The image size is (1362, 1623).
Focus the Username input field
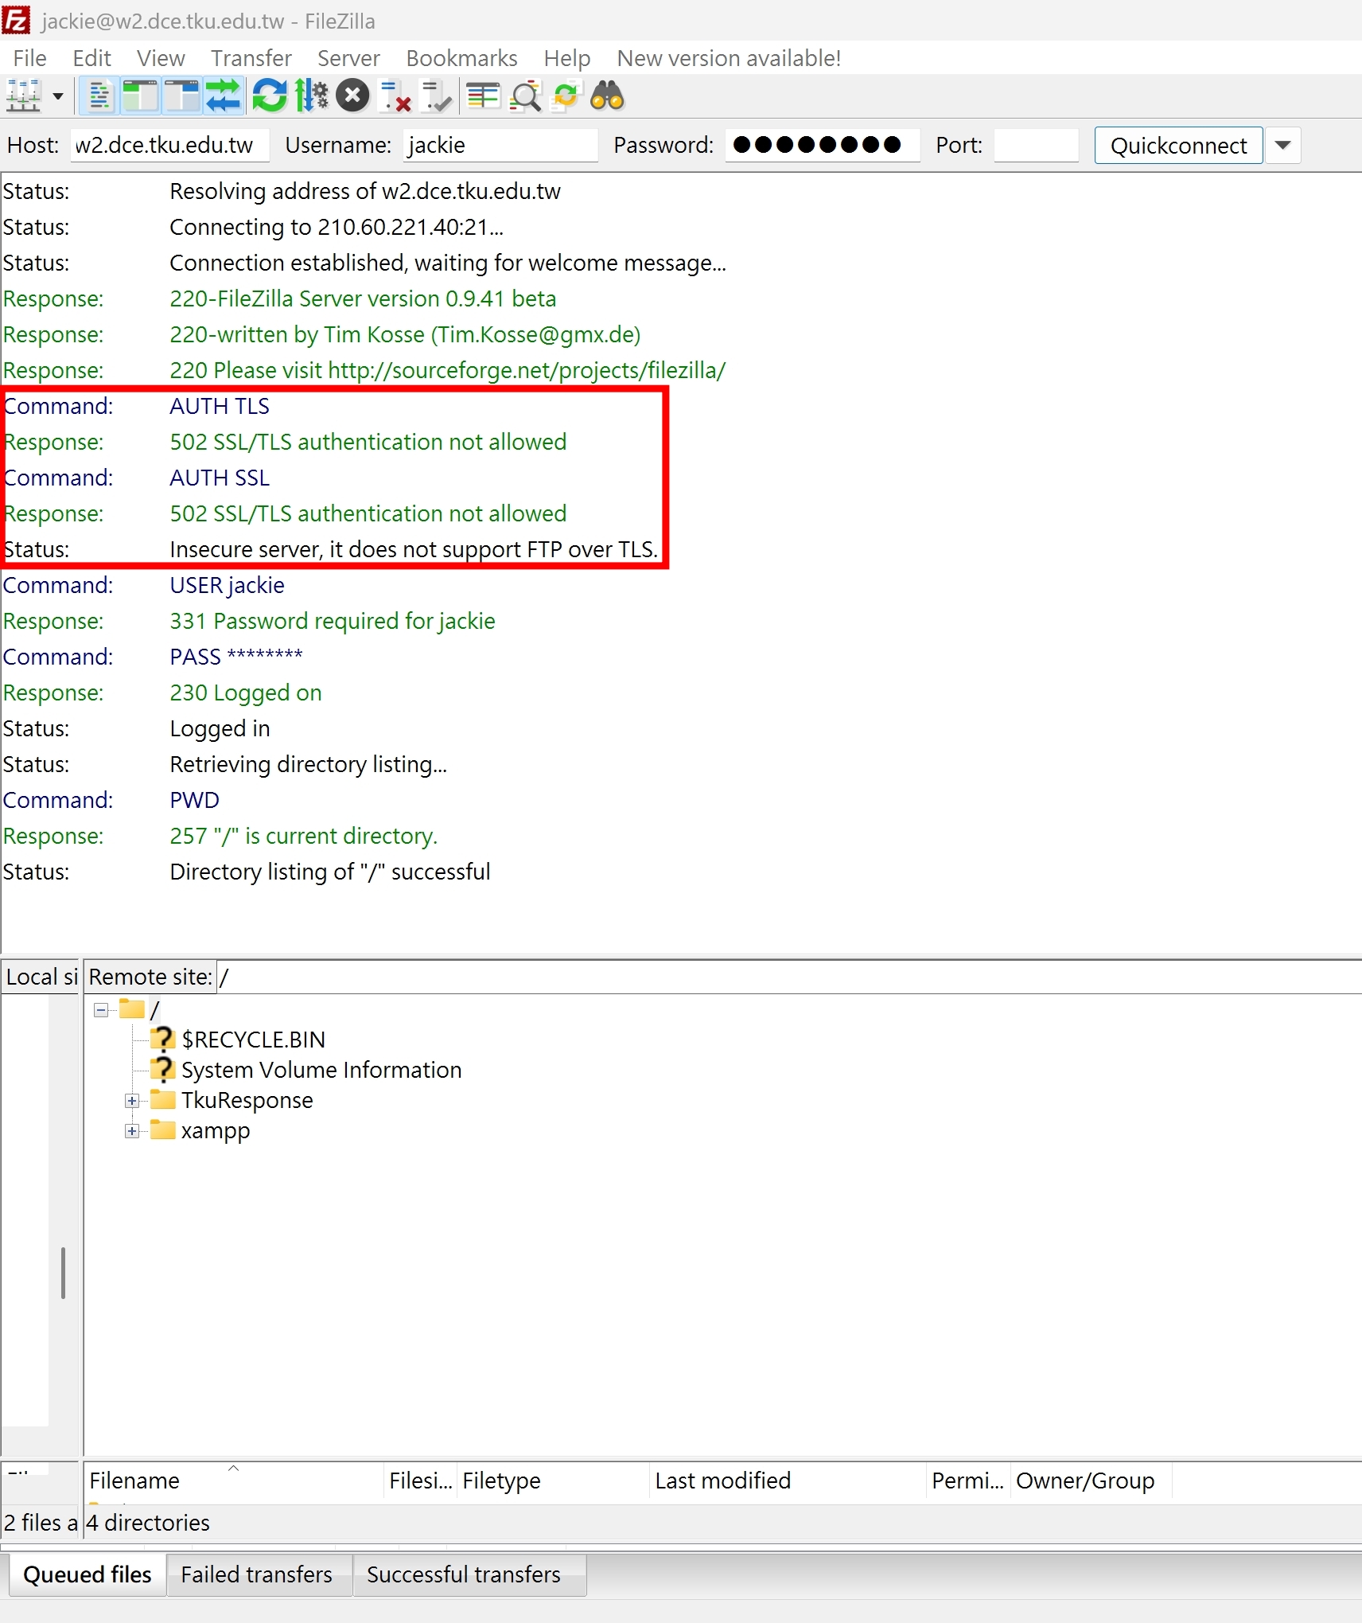500,145
